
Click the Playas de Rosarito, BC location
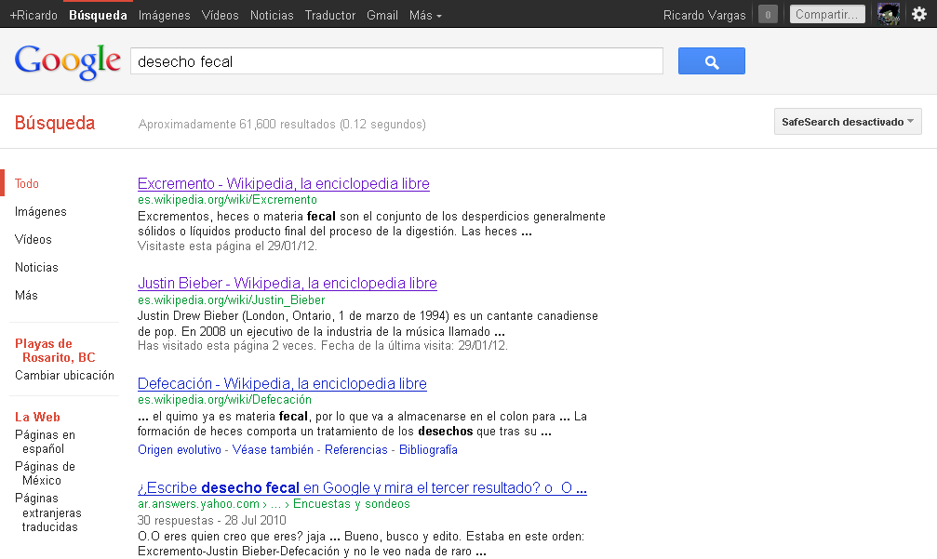pos(55,351)
